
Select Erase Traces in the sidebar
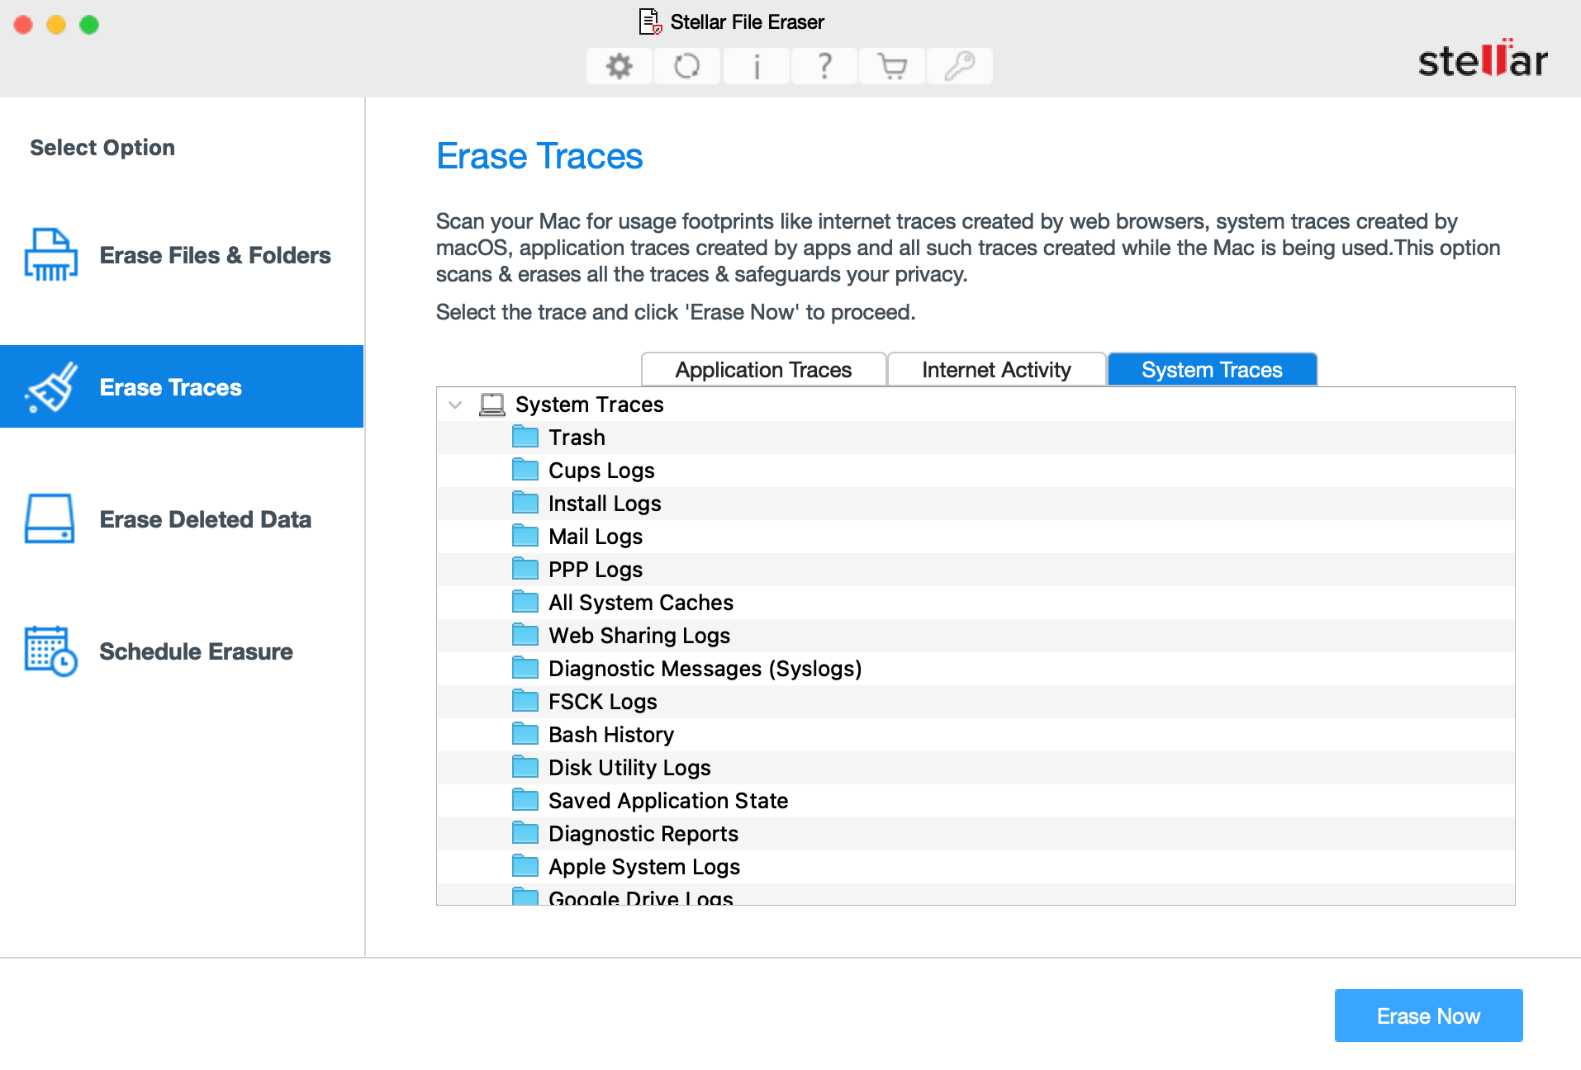coord(182,386)
